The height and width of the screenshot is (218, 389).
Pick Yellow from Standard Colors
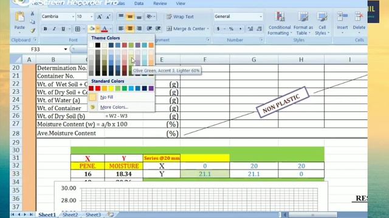(x=111, y=88)
